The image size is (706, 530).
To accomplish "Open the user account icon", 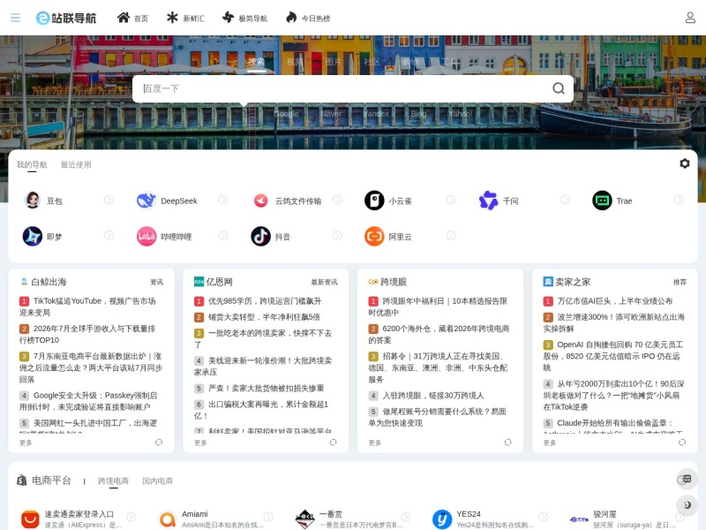I will coord(690,18).
